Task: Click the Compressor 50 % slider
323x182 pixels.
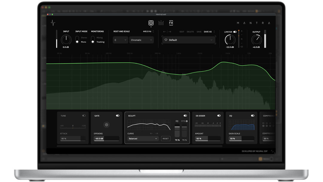Action: pos(269,139)
